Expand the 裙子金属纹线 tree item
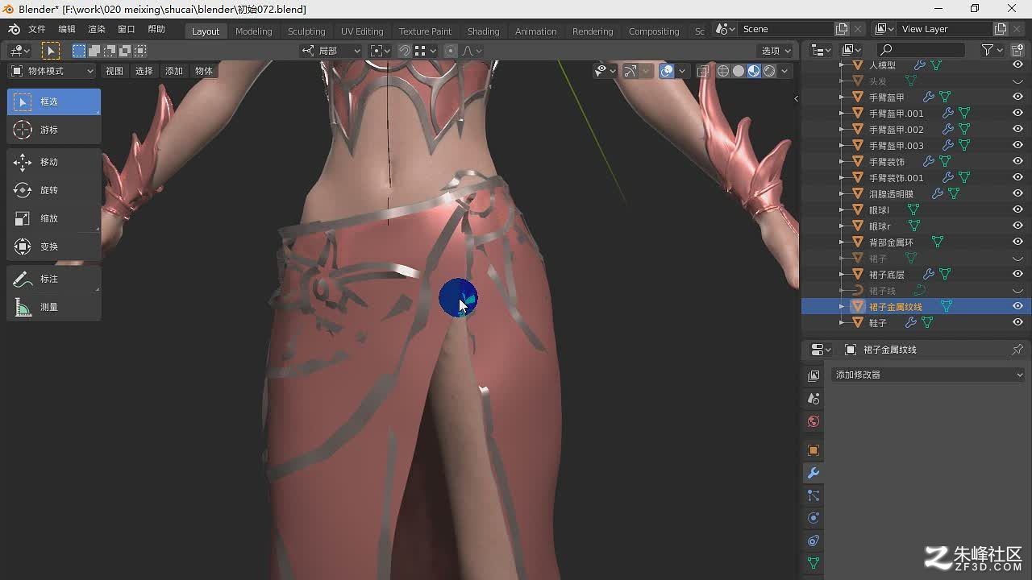1032x580 pixels. click(841, 306)
